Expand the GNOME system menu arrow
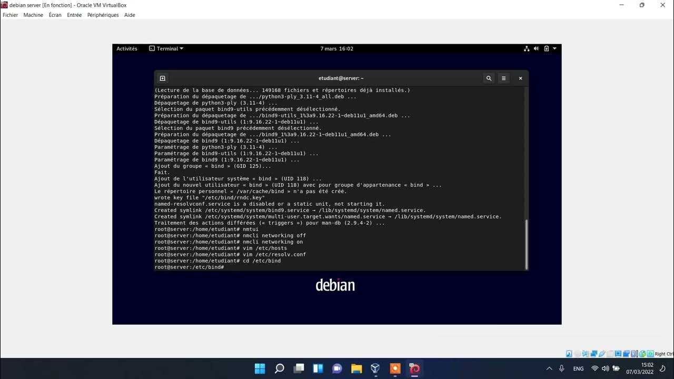Viewport: 674px width, 379px height. click(x=554, y=48)
